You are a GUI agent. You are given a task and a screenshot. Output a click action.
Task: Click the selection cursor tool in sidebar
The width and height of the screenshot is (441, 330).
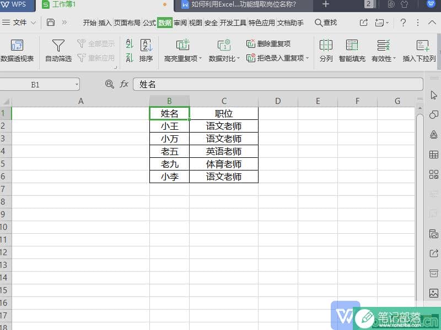pyautogui.click(x=433, y=95)
